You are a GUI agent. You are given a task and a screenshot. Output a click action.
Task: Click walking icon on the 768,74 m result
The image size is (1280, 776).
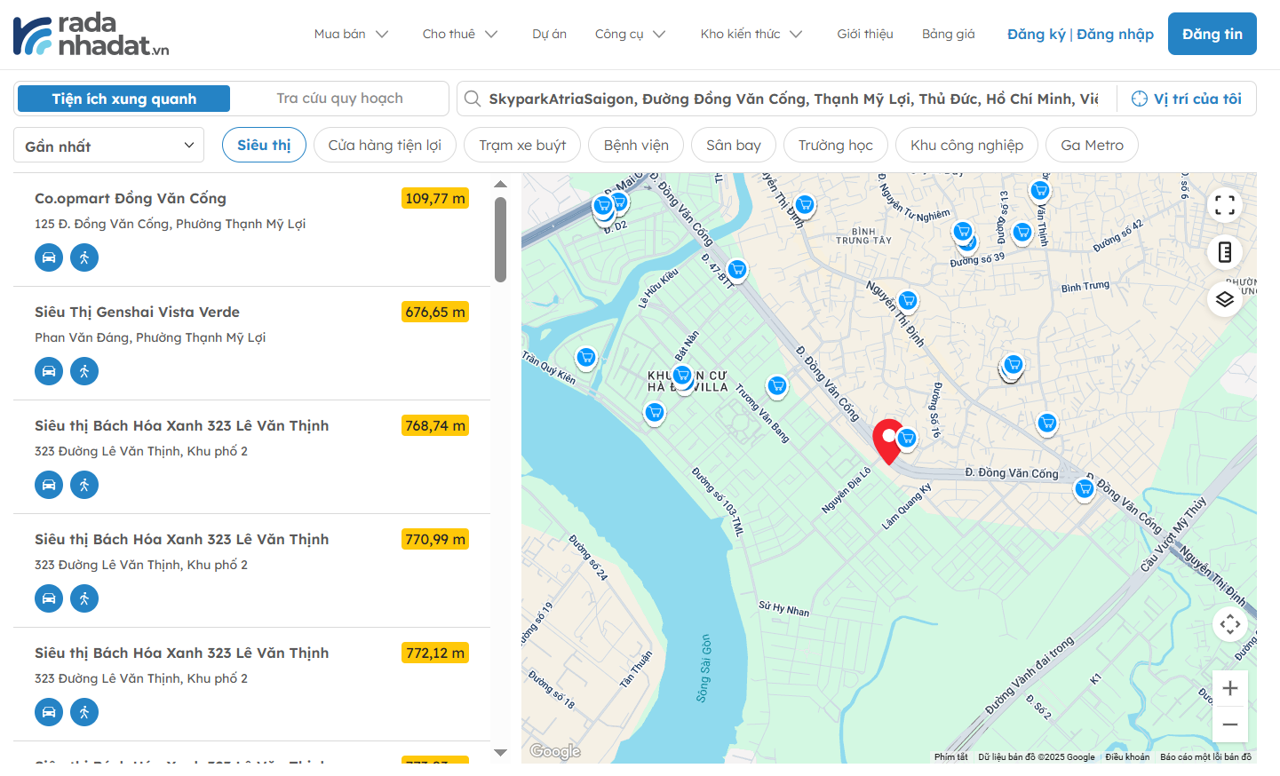pyautogui.click(x=84, y=485)
